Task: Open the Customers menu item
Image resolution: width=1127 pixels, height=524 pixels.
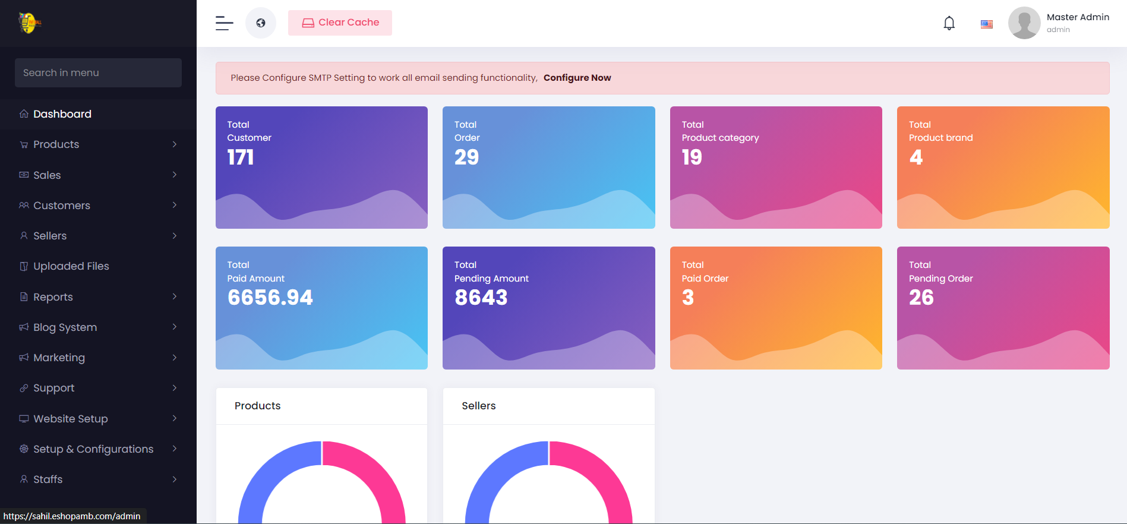Action: [62, 206]
